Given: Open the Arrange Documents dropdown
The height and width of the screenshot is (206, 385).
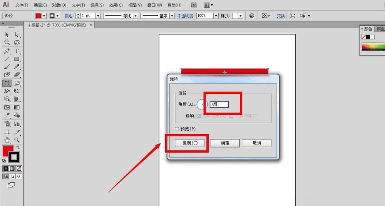Looking at the screenshot, I should click(208, 5).
